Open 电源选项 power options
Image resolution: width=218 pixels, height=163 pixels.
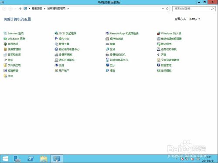(11, 44)
